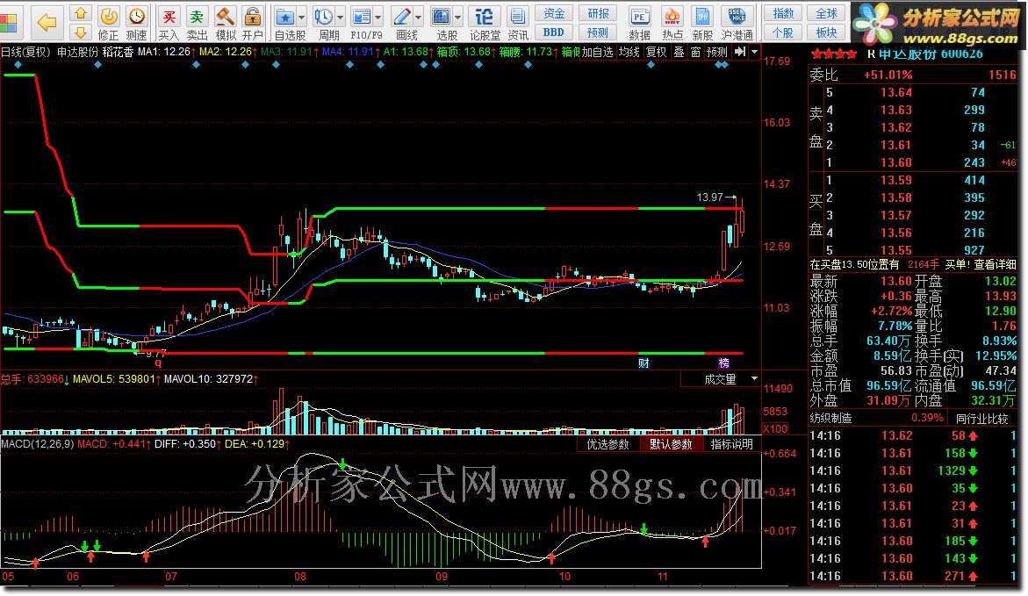
Task: Expand the 选股 dropdown arrow
Action: (x=457, y=17)
